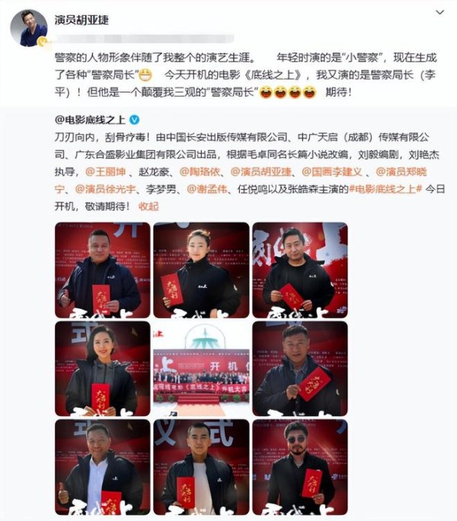Click the @陶珞依 mention

tap(200, 172)
